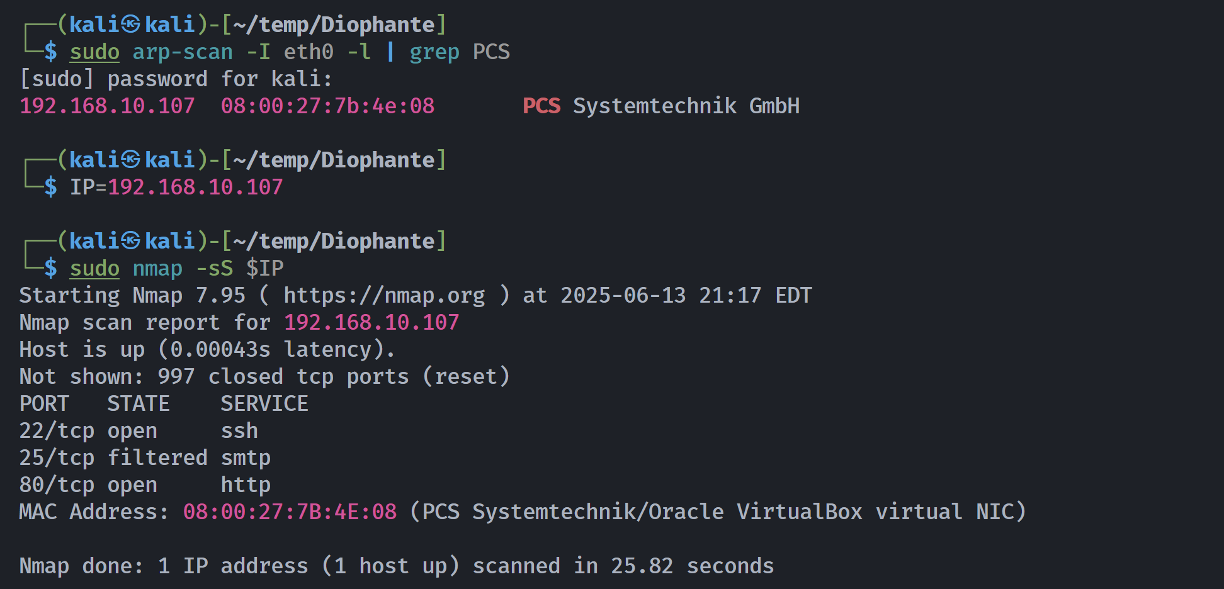The height and width of the screenshot is (589, 1224).
Task: Click the Kali skull icon in third prompt
Action: pos(131,241)
